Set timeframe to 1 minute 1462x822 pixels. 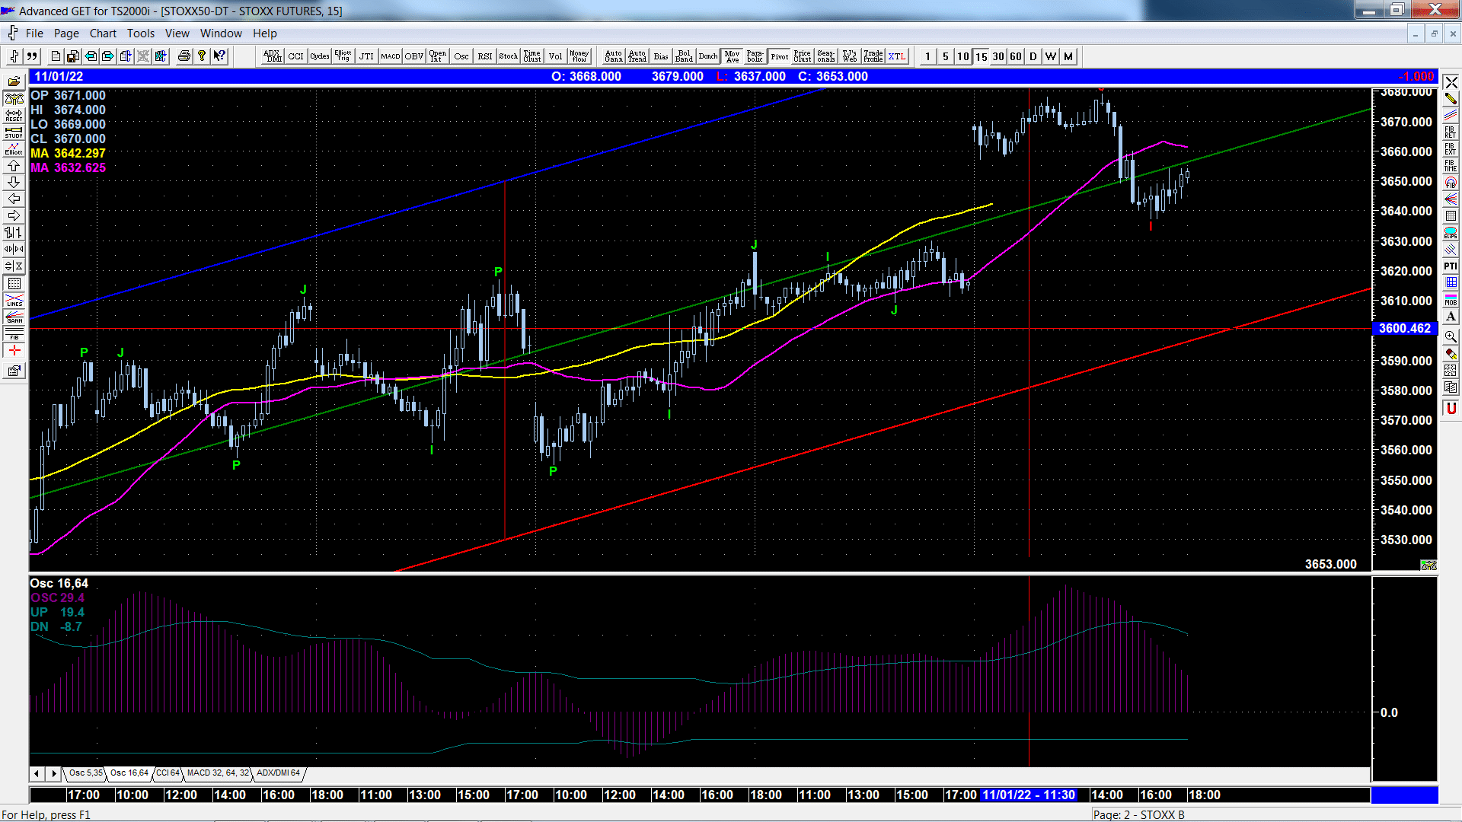(x=928, y=56)
